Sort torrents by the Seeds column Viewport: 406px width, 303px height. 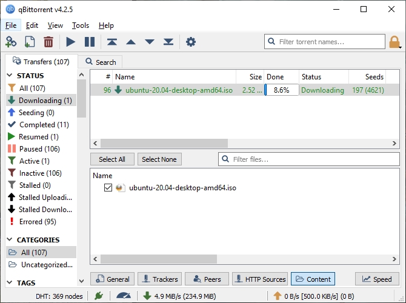coord(367,76)
